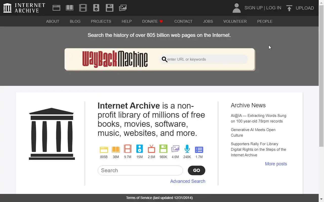Open the orange books icon (38M)
The image size is (324, 202).
(x=116, y=150)
